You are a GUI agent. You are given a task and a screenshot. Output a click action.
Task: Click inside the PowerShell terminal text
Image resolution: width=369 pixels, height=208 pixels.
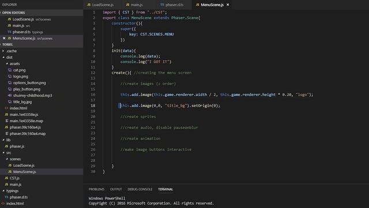151,200
